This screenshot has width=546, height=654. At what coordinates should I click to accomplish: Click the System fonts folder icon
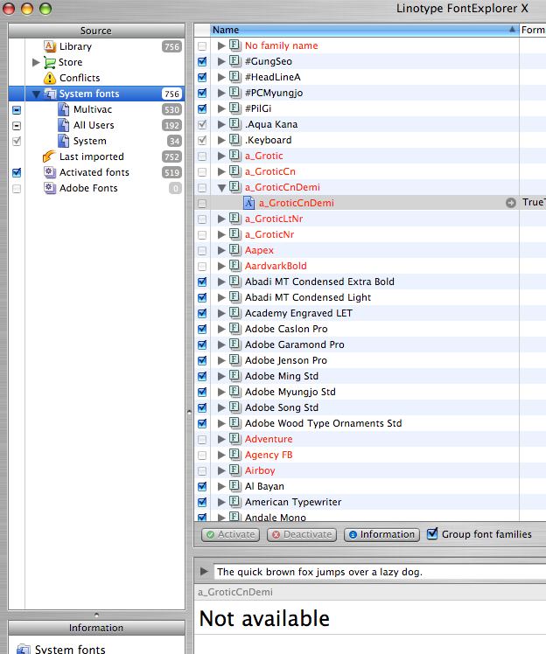click(50, 94)
